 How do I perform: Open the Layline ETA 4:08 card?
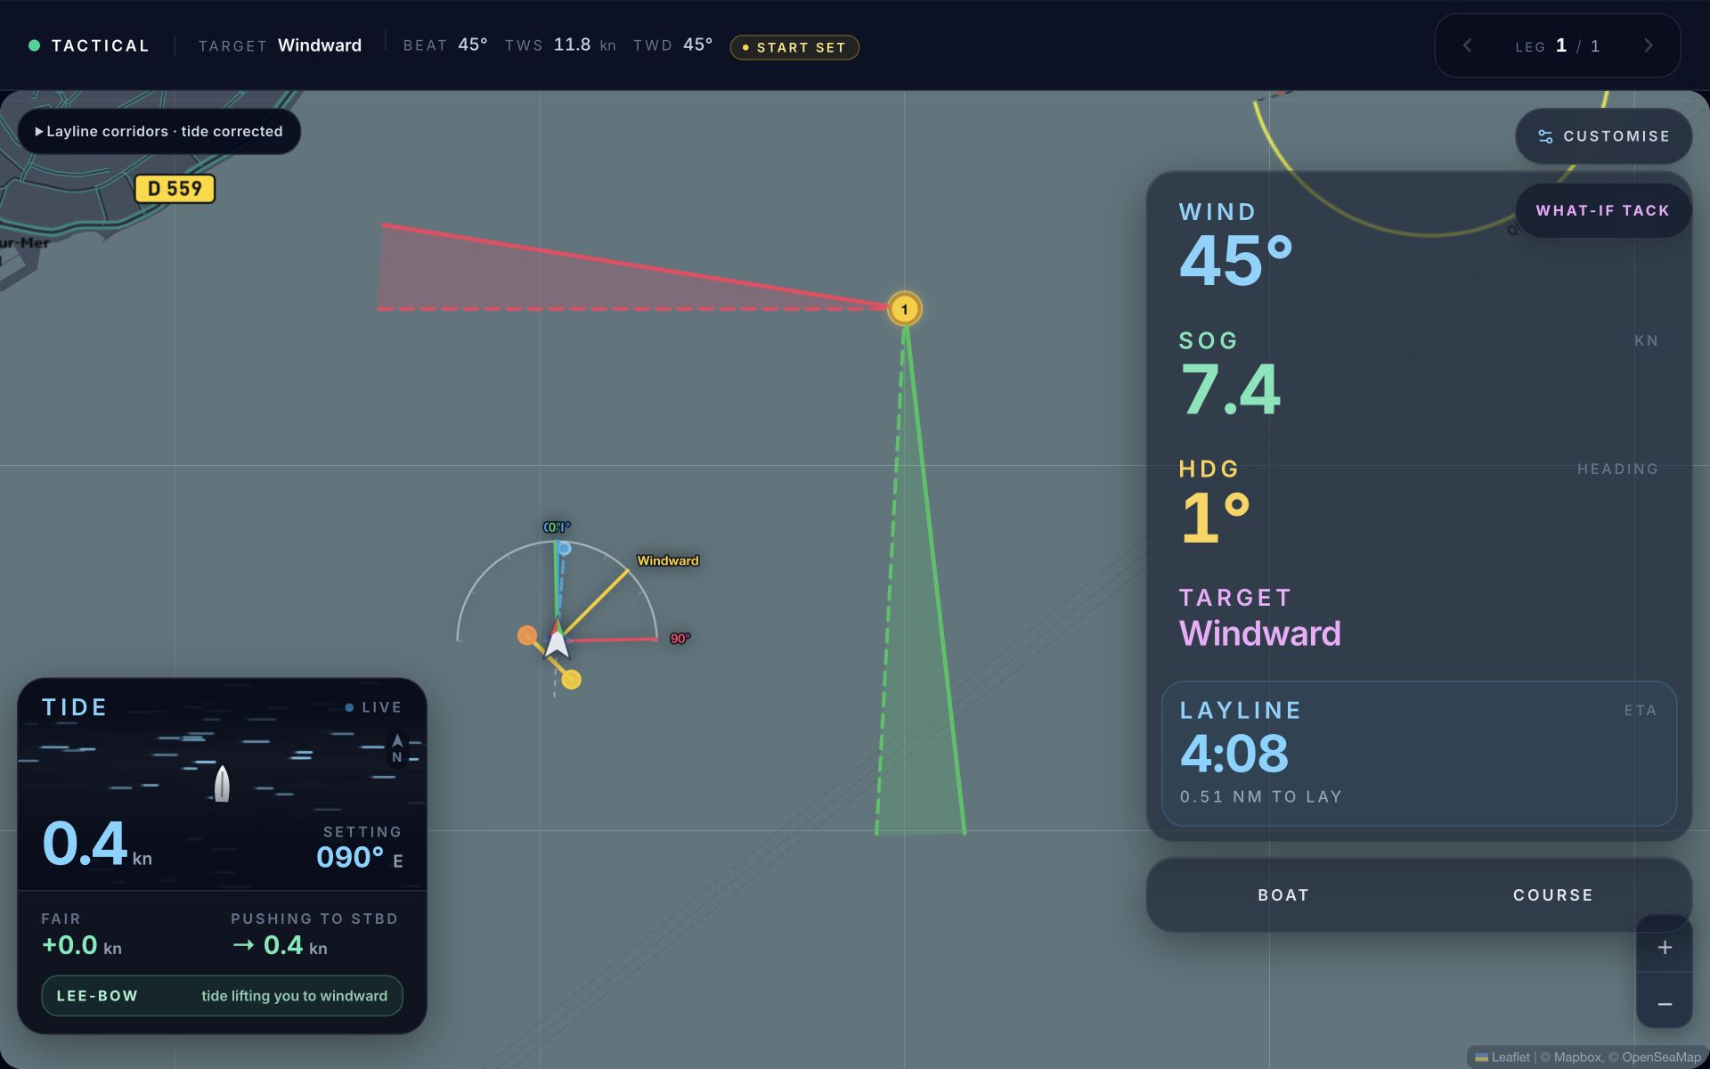tap(1419, 754)
